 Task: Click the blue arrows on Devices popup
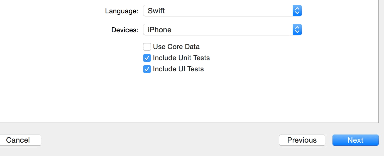tap(297, 30)
